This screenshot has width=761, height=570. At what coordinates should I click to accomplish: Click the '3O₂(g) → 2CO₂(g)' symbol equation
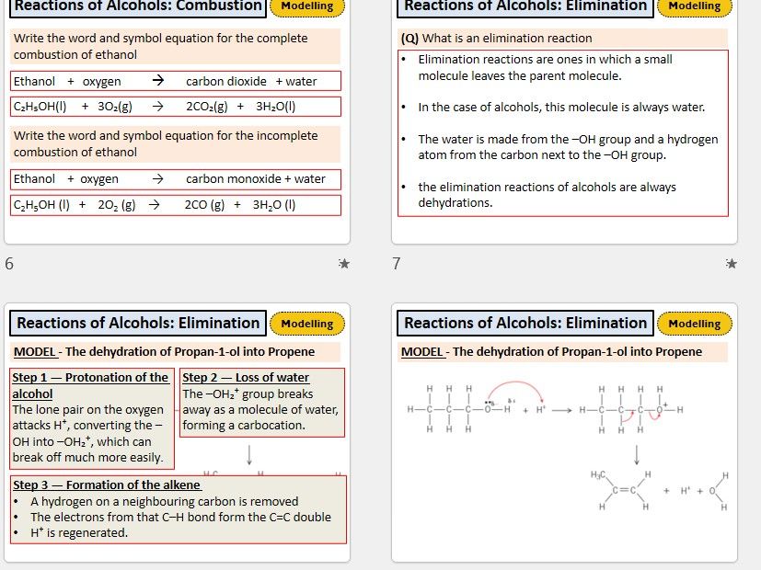175,107
